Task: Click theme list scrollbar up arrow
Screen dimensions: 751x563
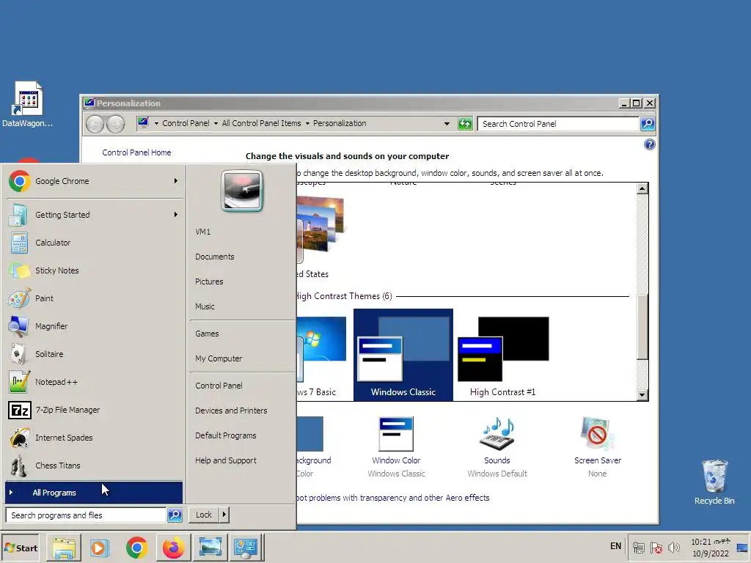Action: pyautogui.click(x=642, y=188)
